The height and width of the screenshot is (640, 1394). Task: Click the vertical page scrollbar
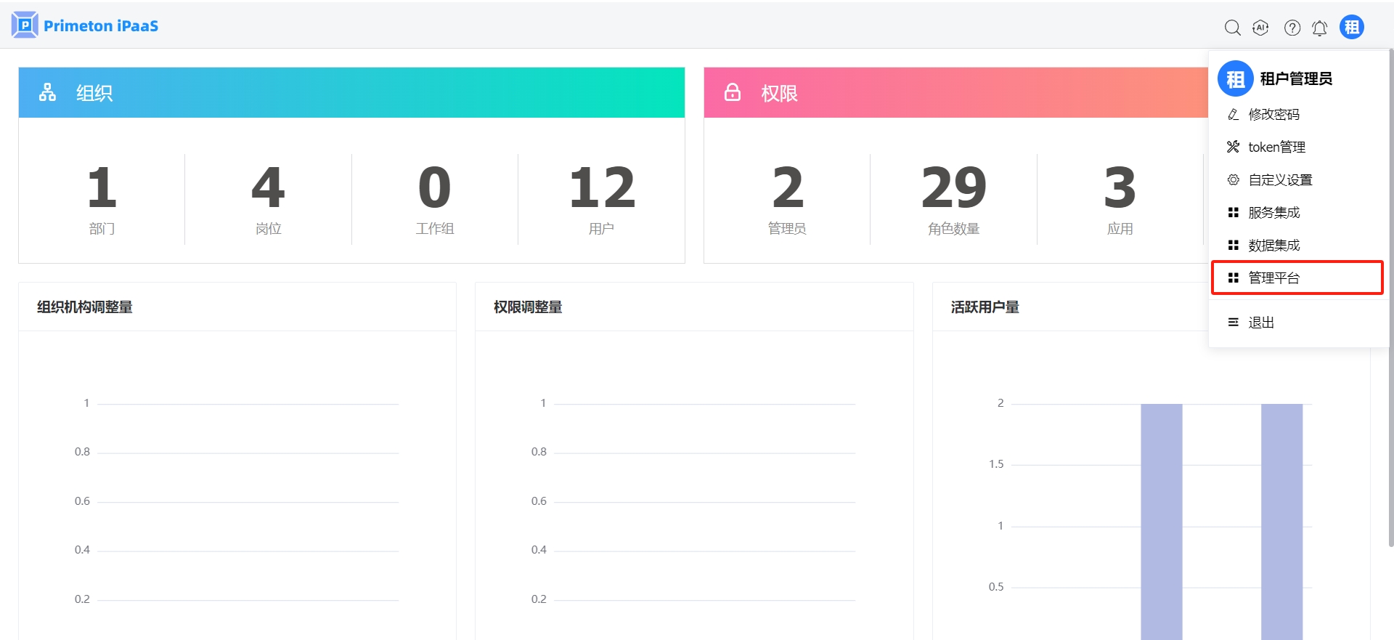tap(1390, 291)
